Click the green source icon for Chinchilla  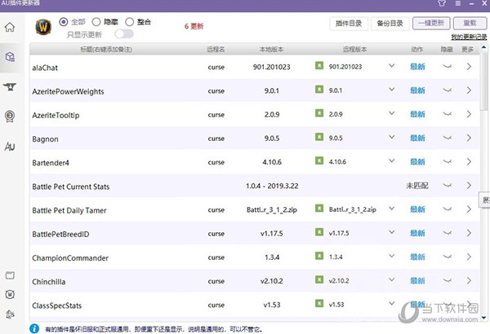[319, 279]
